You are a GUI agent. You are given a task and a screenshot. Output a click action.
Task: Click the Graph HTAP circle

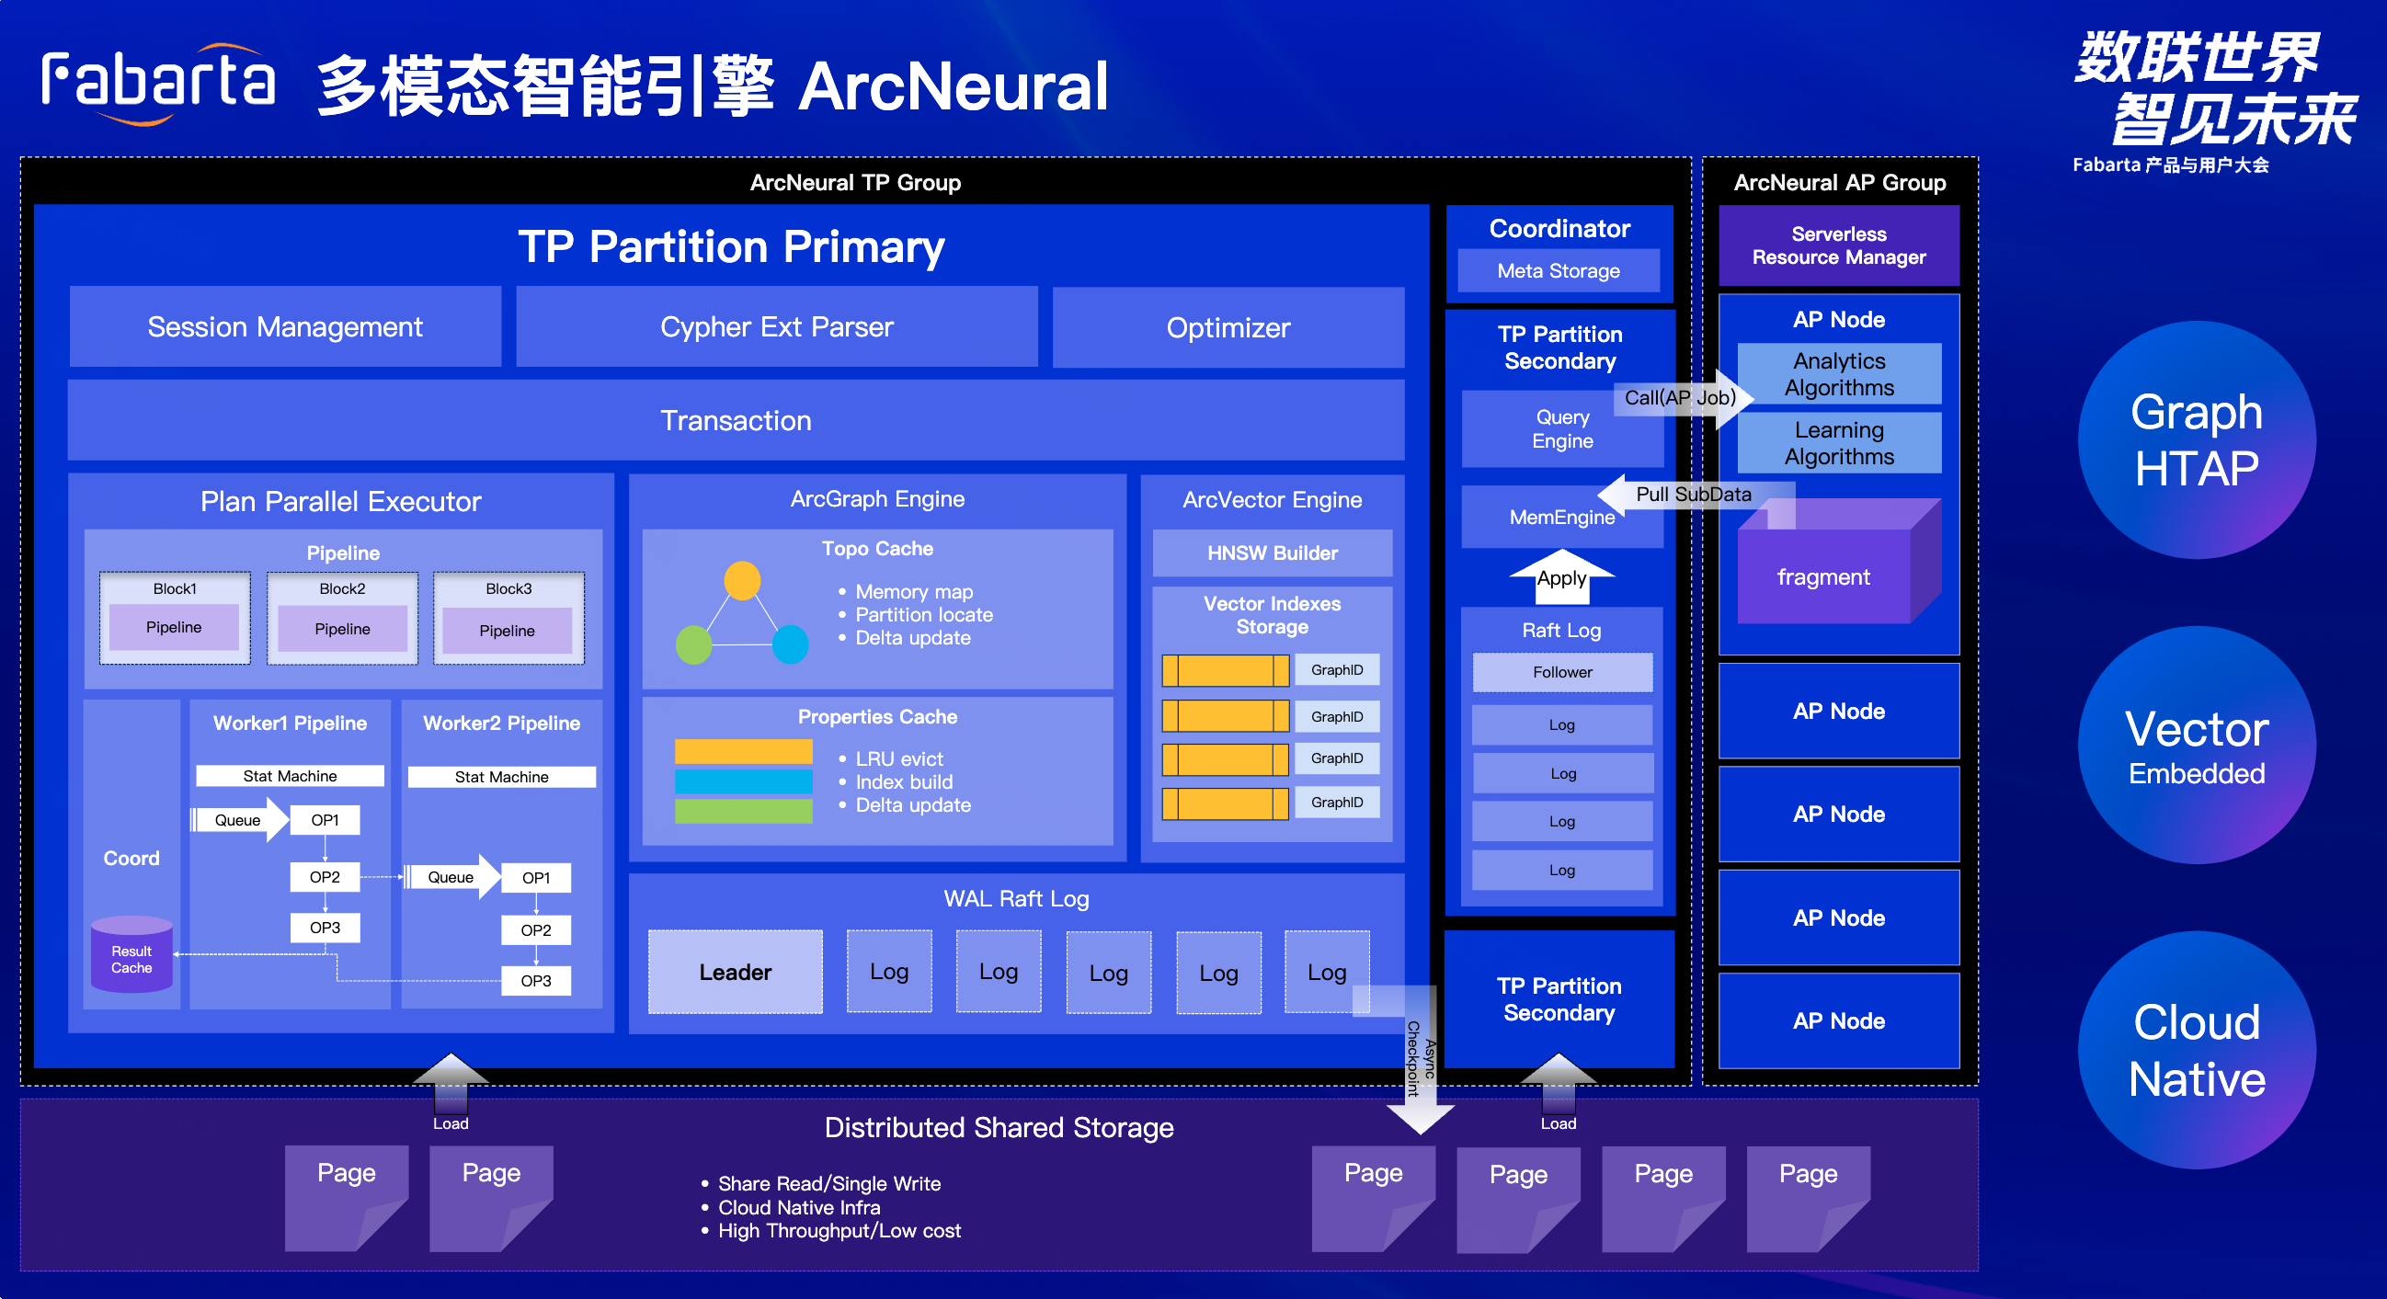(x=2197, y=440)
